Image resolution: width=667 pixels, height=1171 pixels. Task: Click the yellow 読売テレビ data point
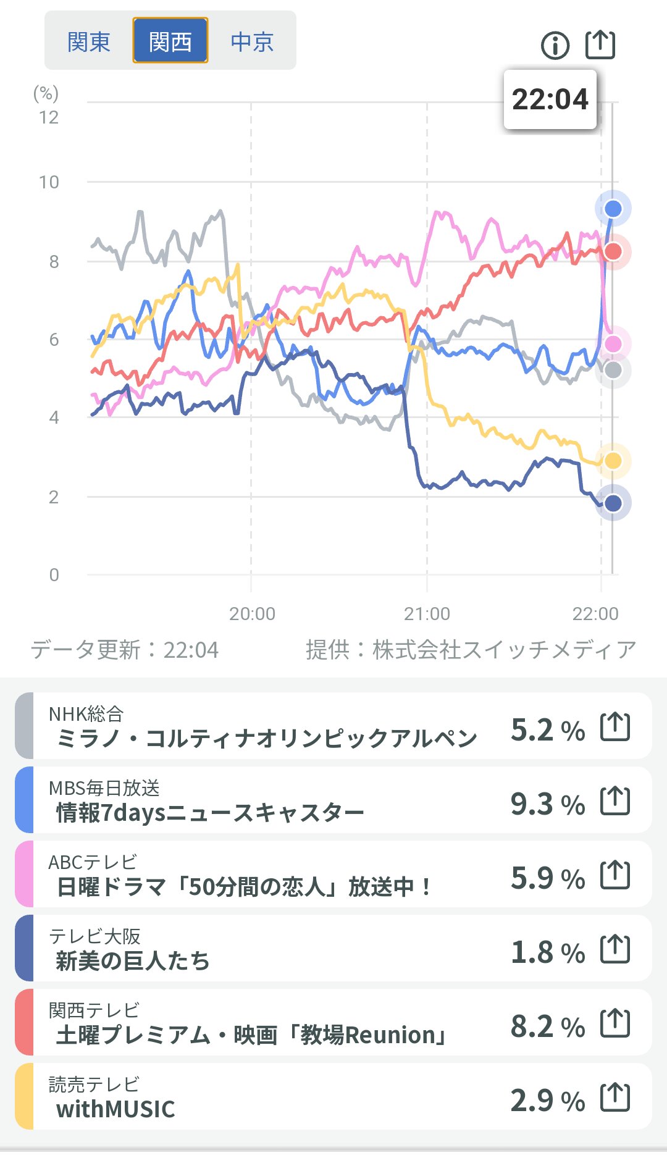pos(613,461)
